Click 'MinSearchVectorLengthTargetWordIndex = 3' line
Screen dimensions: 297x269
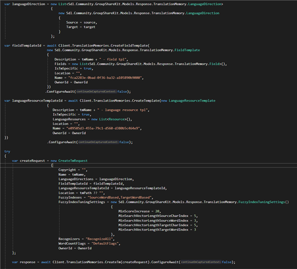click(157, 229)
